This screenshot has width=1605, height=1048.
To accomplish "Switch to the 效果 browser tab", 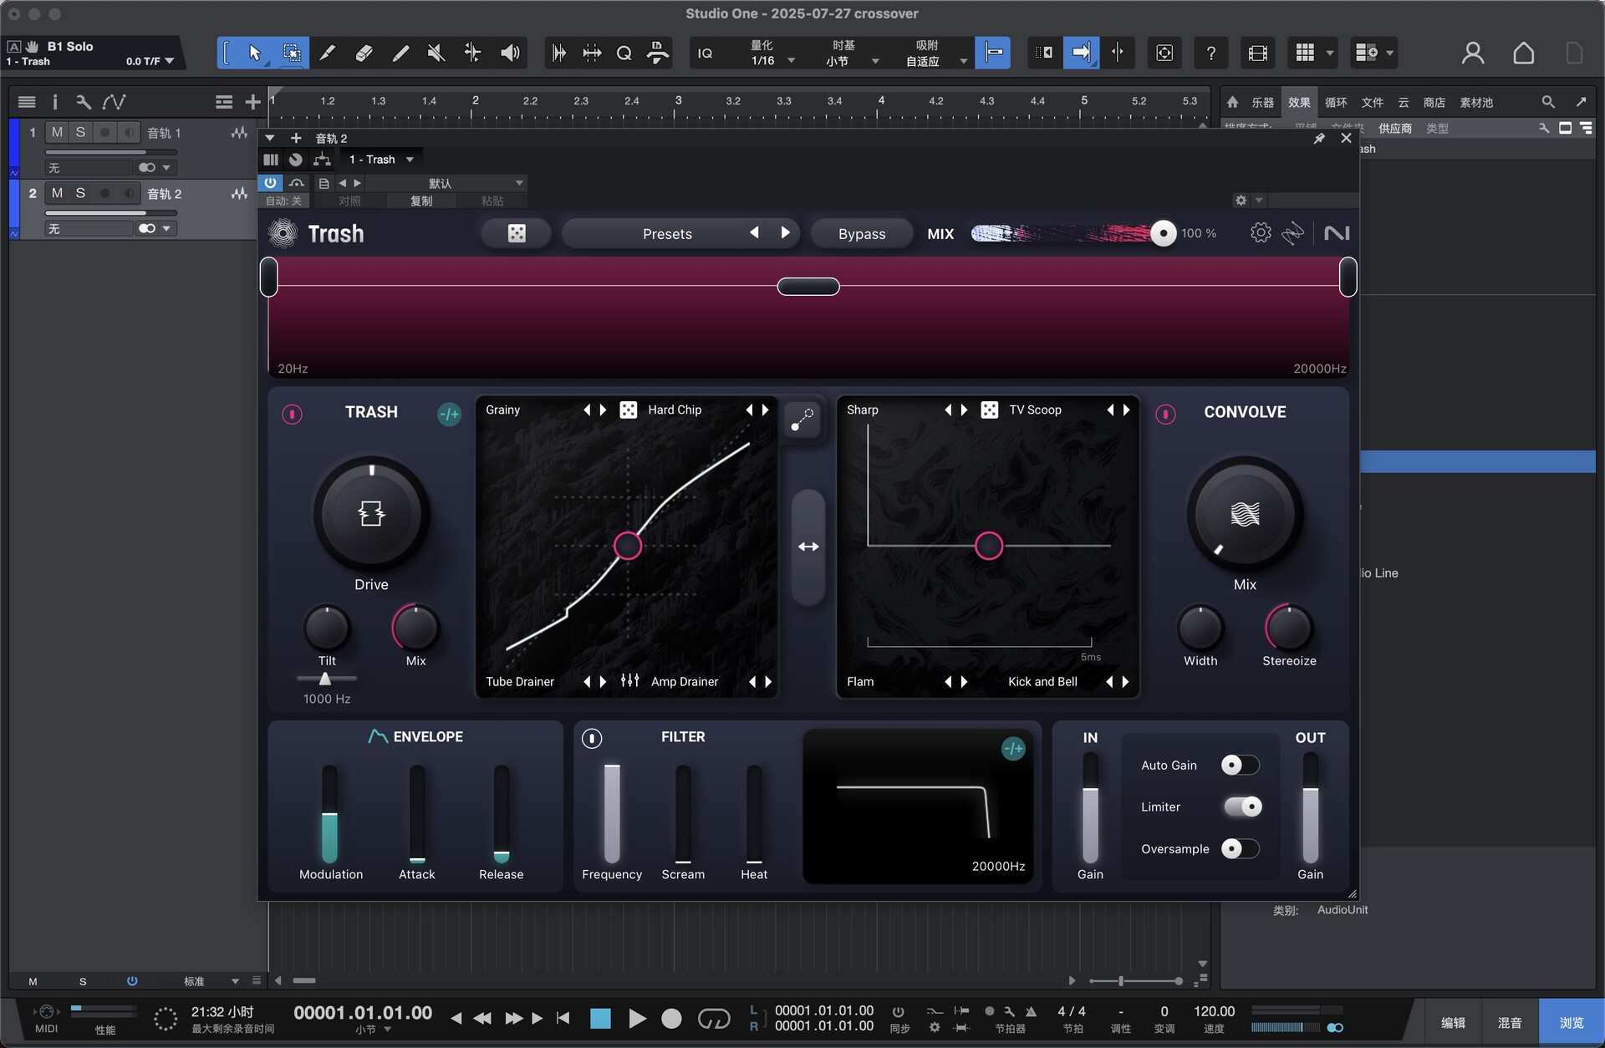I will pos(1299,103).
